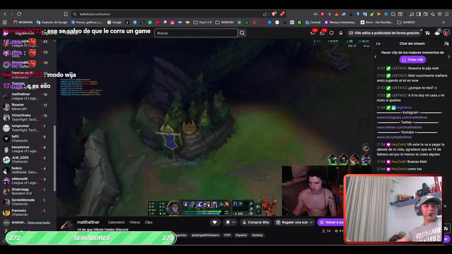Toggle the follow heart button for matiheltner
The image size is (452, 254).
[x=215, y=222]
